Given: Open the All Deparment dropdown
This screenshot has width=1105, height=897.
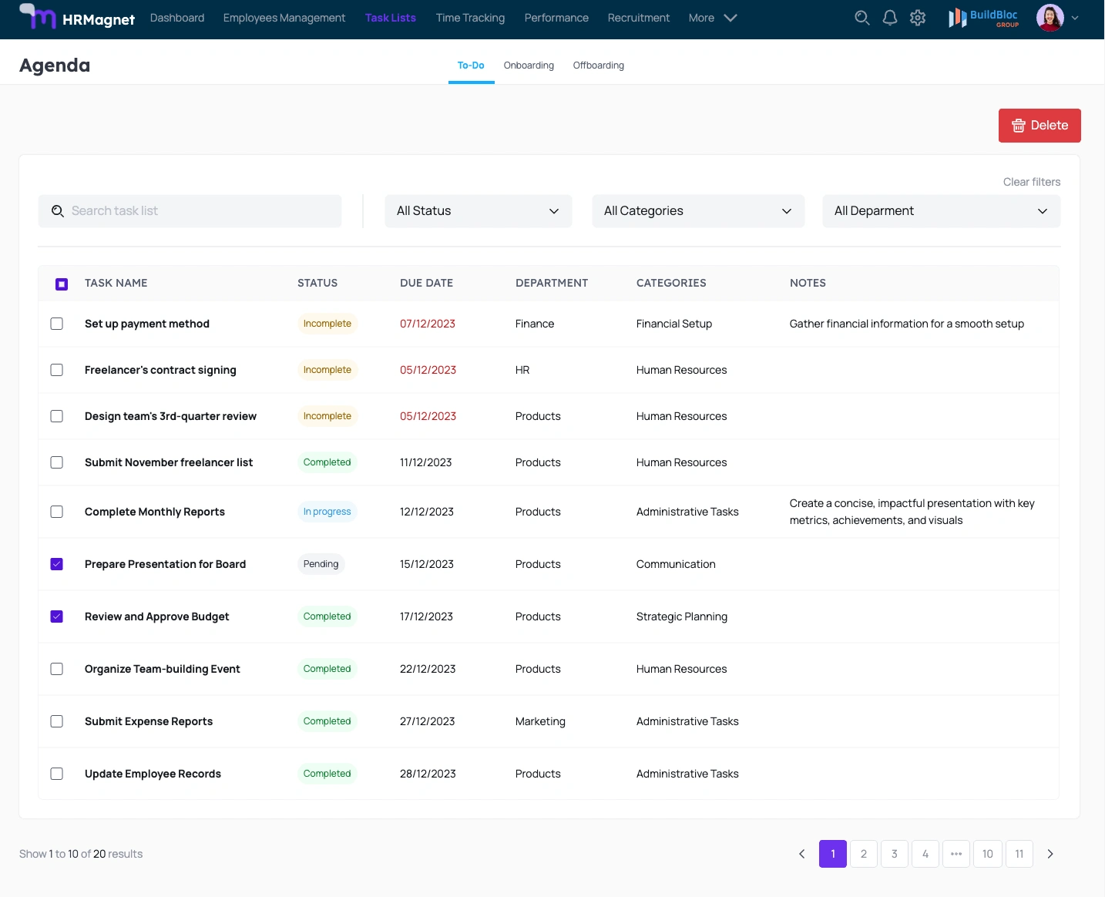Looking at the screenshot, I should [942, 211].
